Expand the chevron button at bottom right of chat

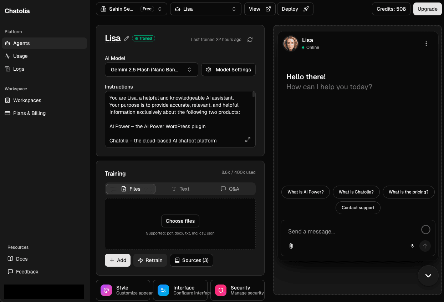(x=428, y=275)
